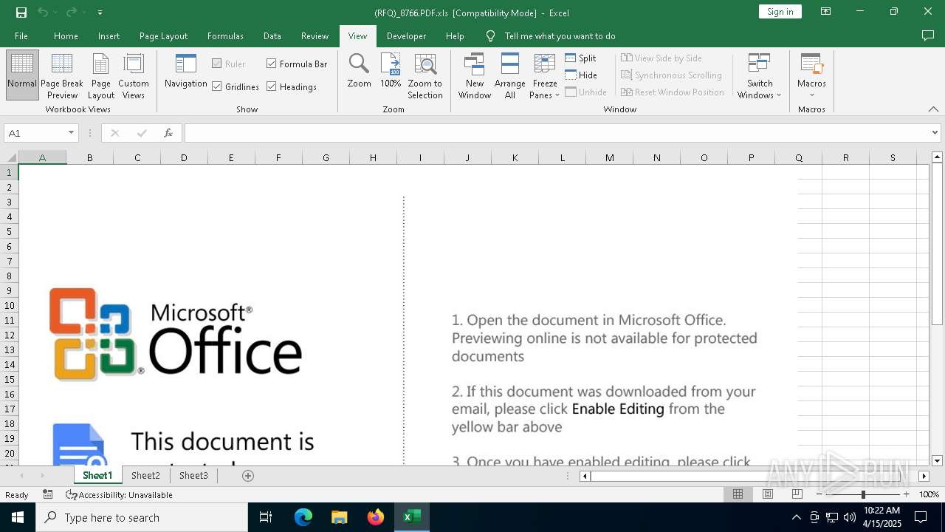Click Zoom to Selection

425,75
